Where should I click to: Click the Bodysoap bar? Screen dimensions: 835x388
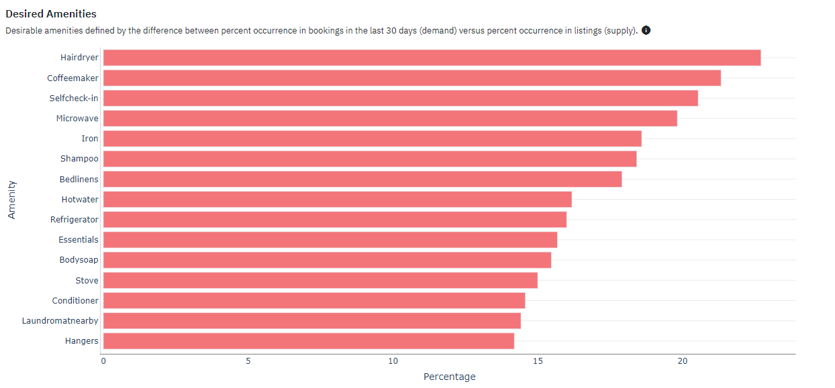pos(328,260)
